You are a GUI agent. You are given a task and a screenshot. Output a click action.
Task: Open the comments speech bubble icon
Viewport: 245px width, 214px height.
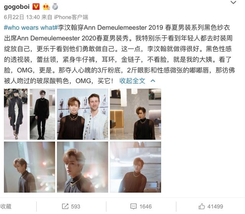[x=134, y=206]
